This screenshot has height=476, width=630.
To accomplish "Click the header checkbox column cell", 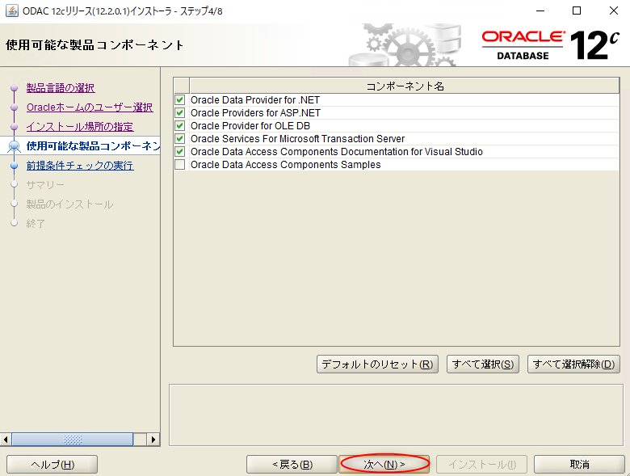I will (x=182, y=86).
